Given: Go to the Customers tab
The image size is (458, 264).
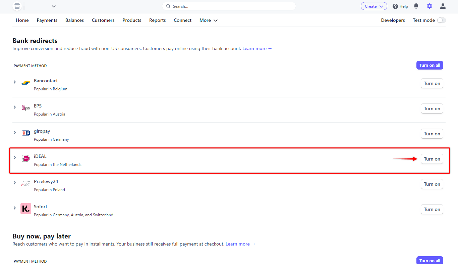Looking at the screenshot, I should [103, 20].
